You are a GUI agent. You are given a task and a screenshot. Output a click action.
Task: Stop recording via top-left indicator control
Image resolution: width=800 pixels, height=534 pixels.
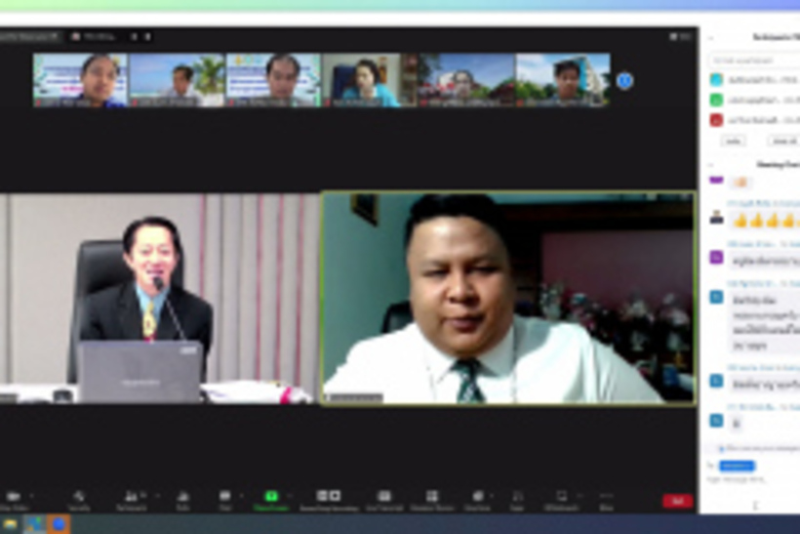[x=147, y=37]
